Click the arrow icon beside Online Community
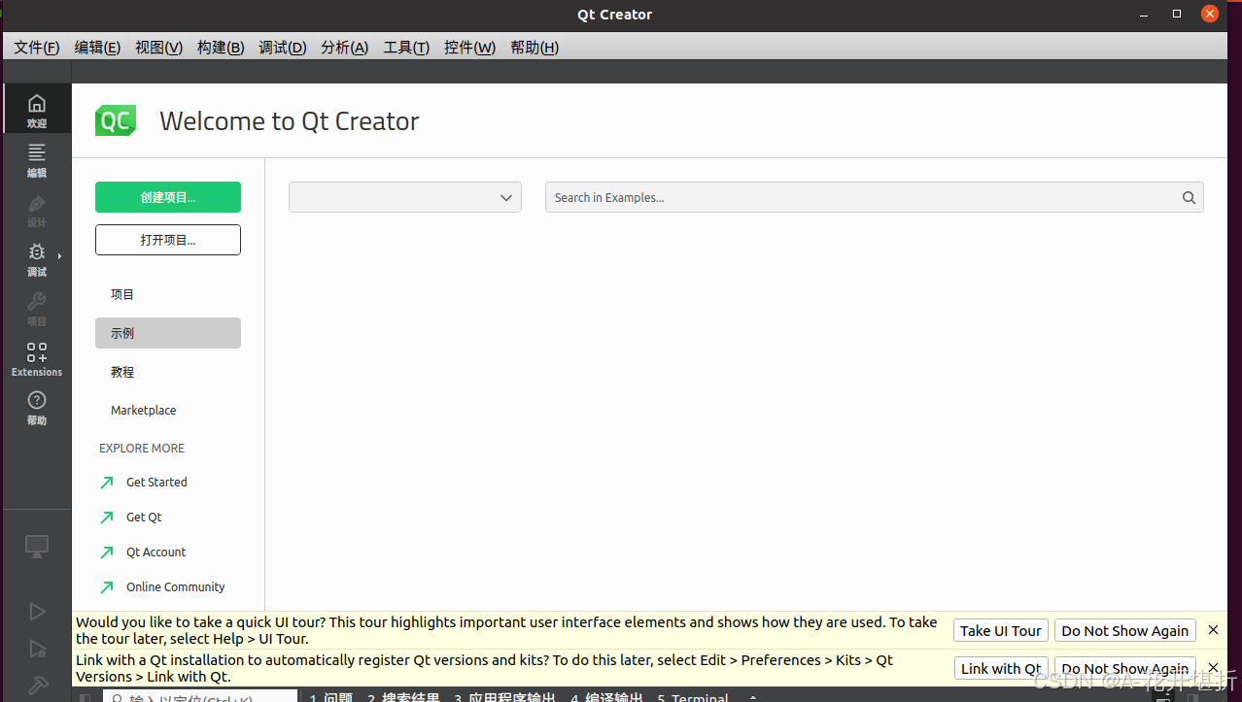Viewport: 1242px width, 702px height. (x=107, y=587)
